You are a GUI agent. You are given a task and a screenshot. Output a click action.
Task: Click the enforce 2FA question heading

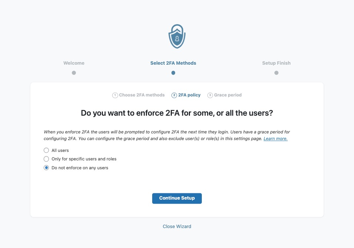(x=177, y=113)
